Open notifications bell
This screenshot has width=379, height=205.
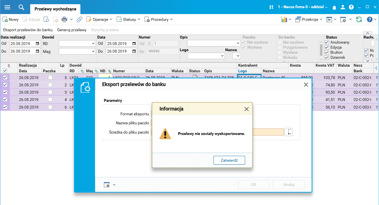[334, 7]
